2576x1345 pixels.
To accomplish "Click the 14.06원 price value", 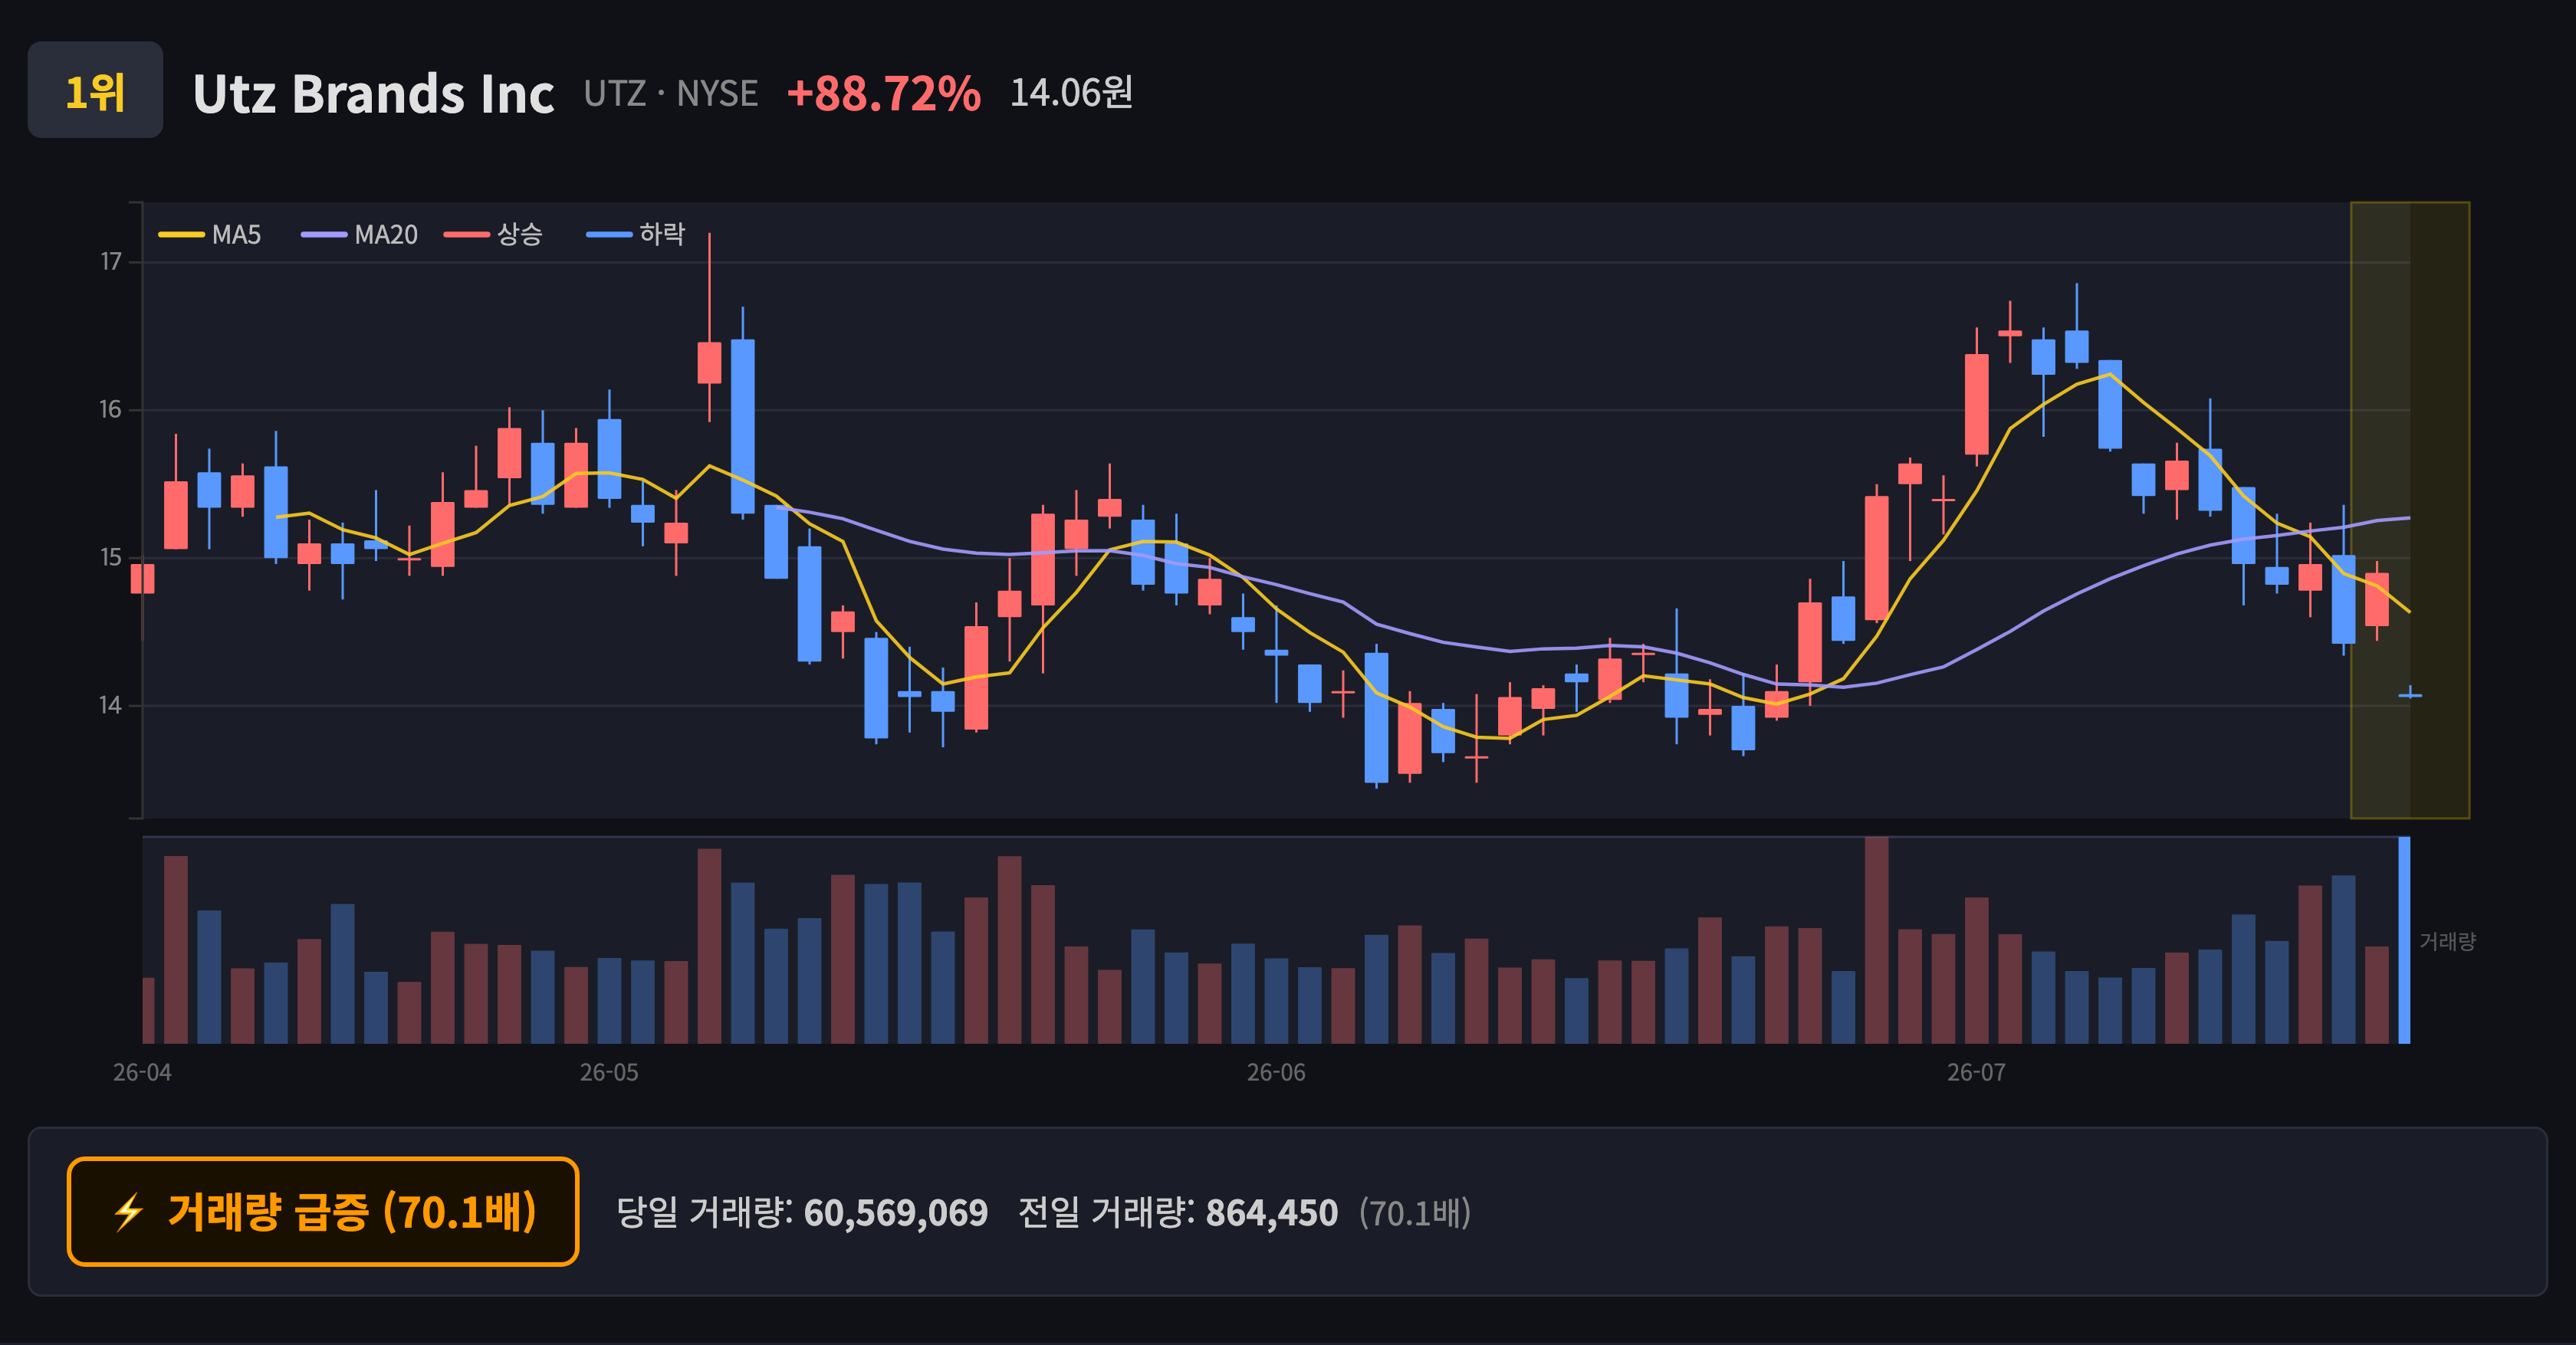I will [x=1071, y=93].
